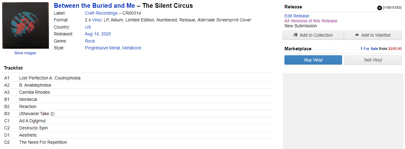Select the US country link
405x149 pixels.
click(x=88, y=27)
